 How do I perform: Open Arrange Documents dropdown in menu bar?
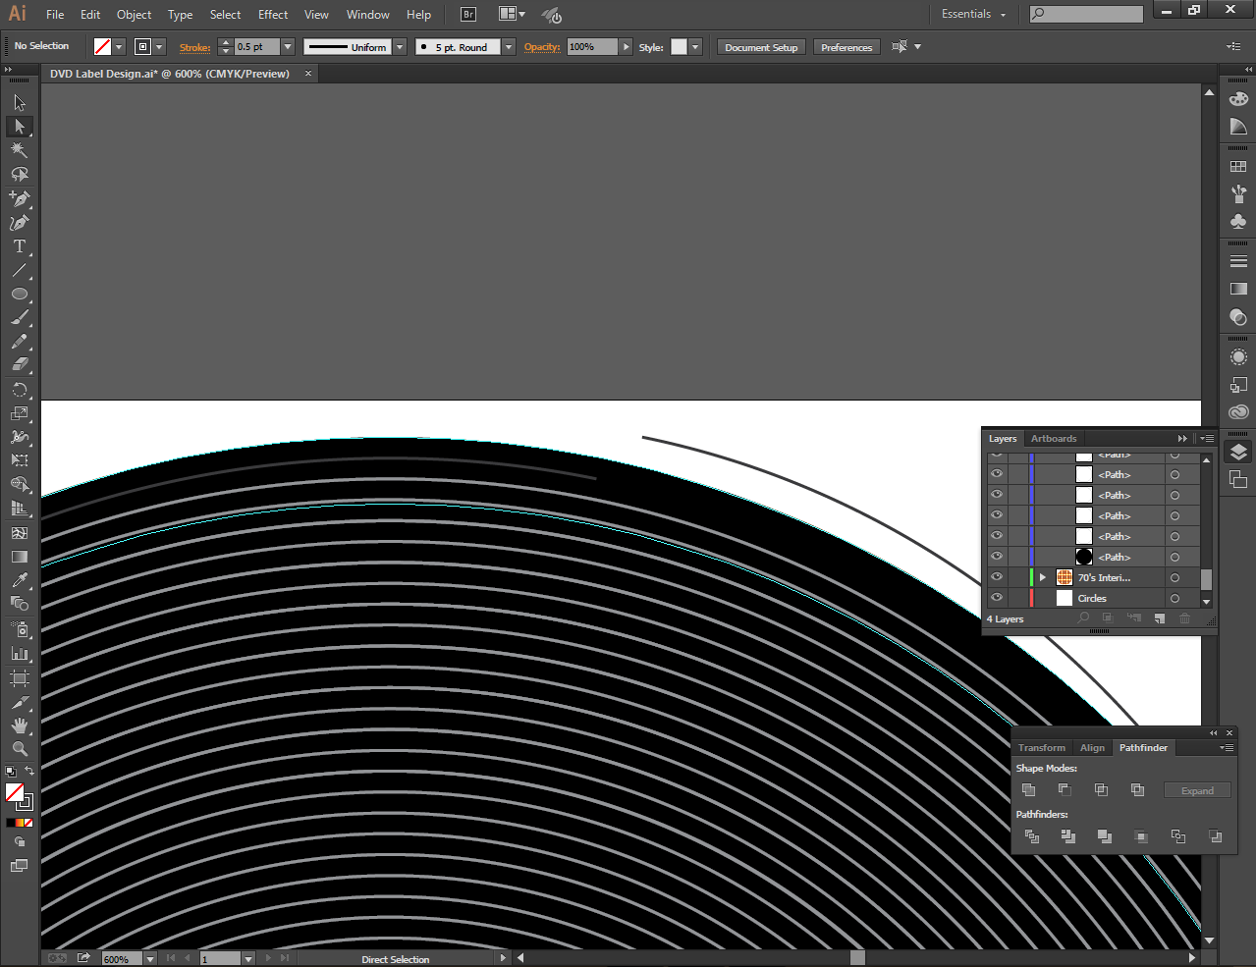pos(512,15)
